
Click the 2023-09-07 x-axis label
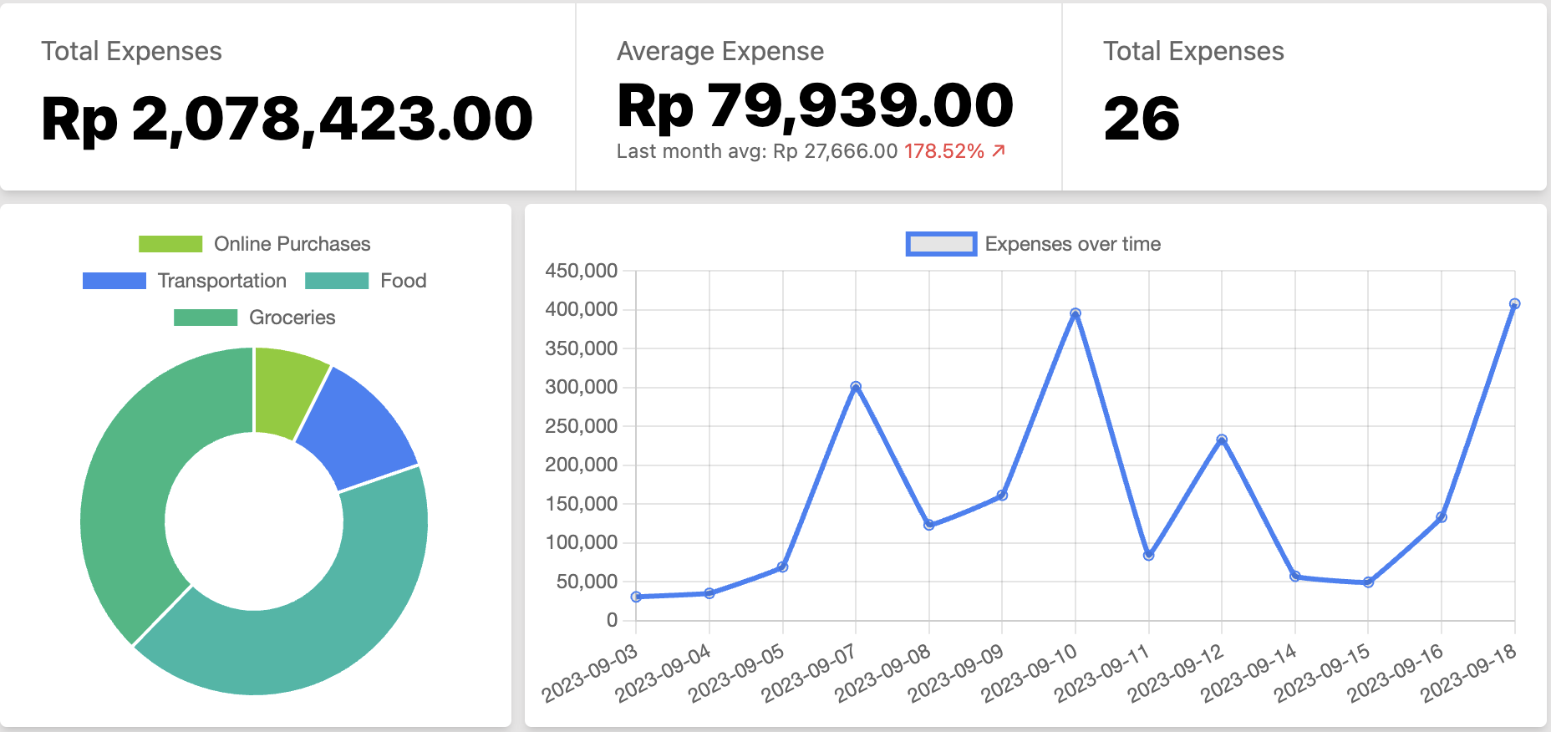click(x=810, y=674)
